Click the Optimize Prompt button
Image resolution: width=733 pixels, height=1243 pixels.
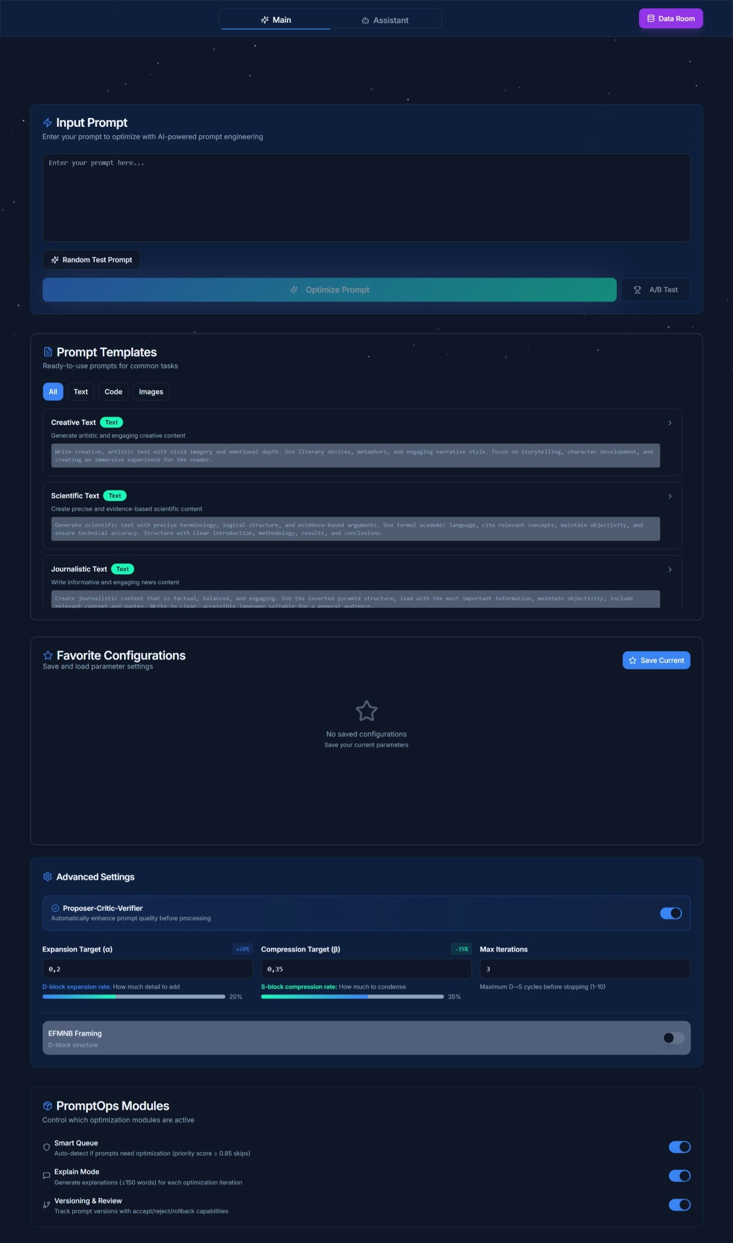click(x=330, y=289)
